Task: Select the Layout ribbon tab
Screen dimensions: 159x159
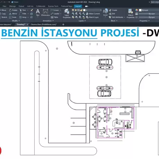Action: [x=78, y=6]
